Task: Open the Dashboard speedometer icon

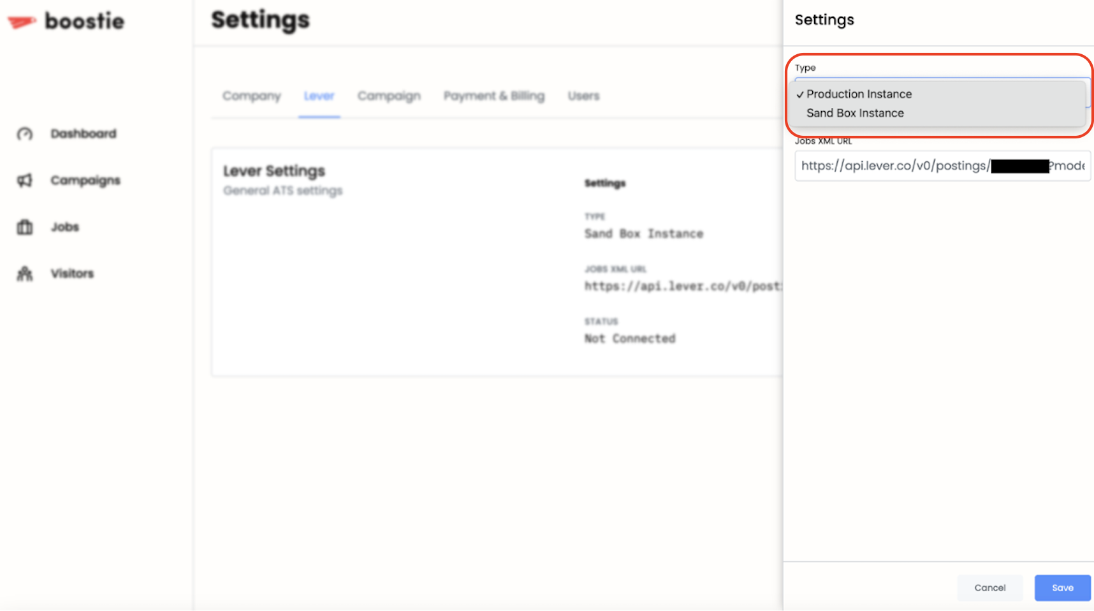Action: coord(24,133)
